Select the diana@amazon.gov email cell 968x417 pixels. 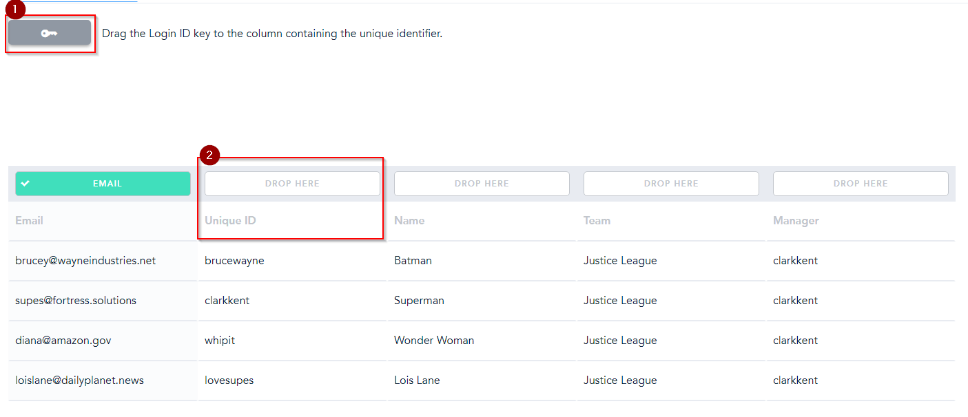click(63, 341)
